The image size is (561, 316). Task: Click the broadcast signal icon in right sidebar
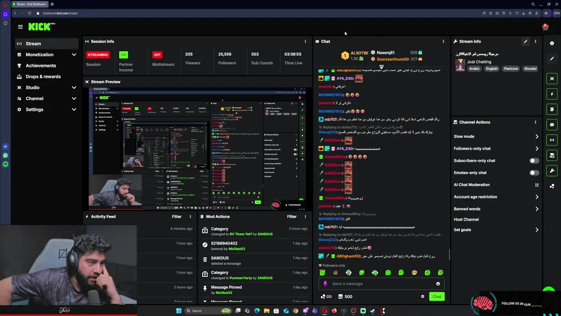pyautogui.click(x=552, y=140)
